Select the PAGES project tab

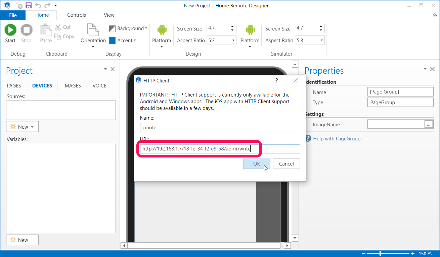click(x=14, y=86)
